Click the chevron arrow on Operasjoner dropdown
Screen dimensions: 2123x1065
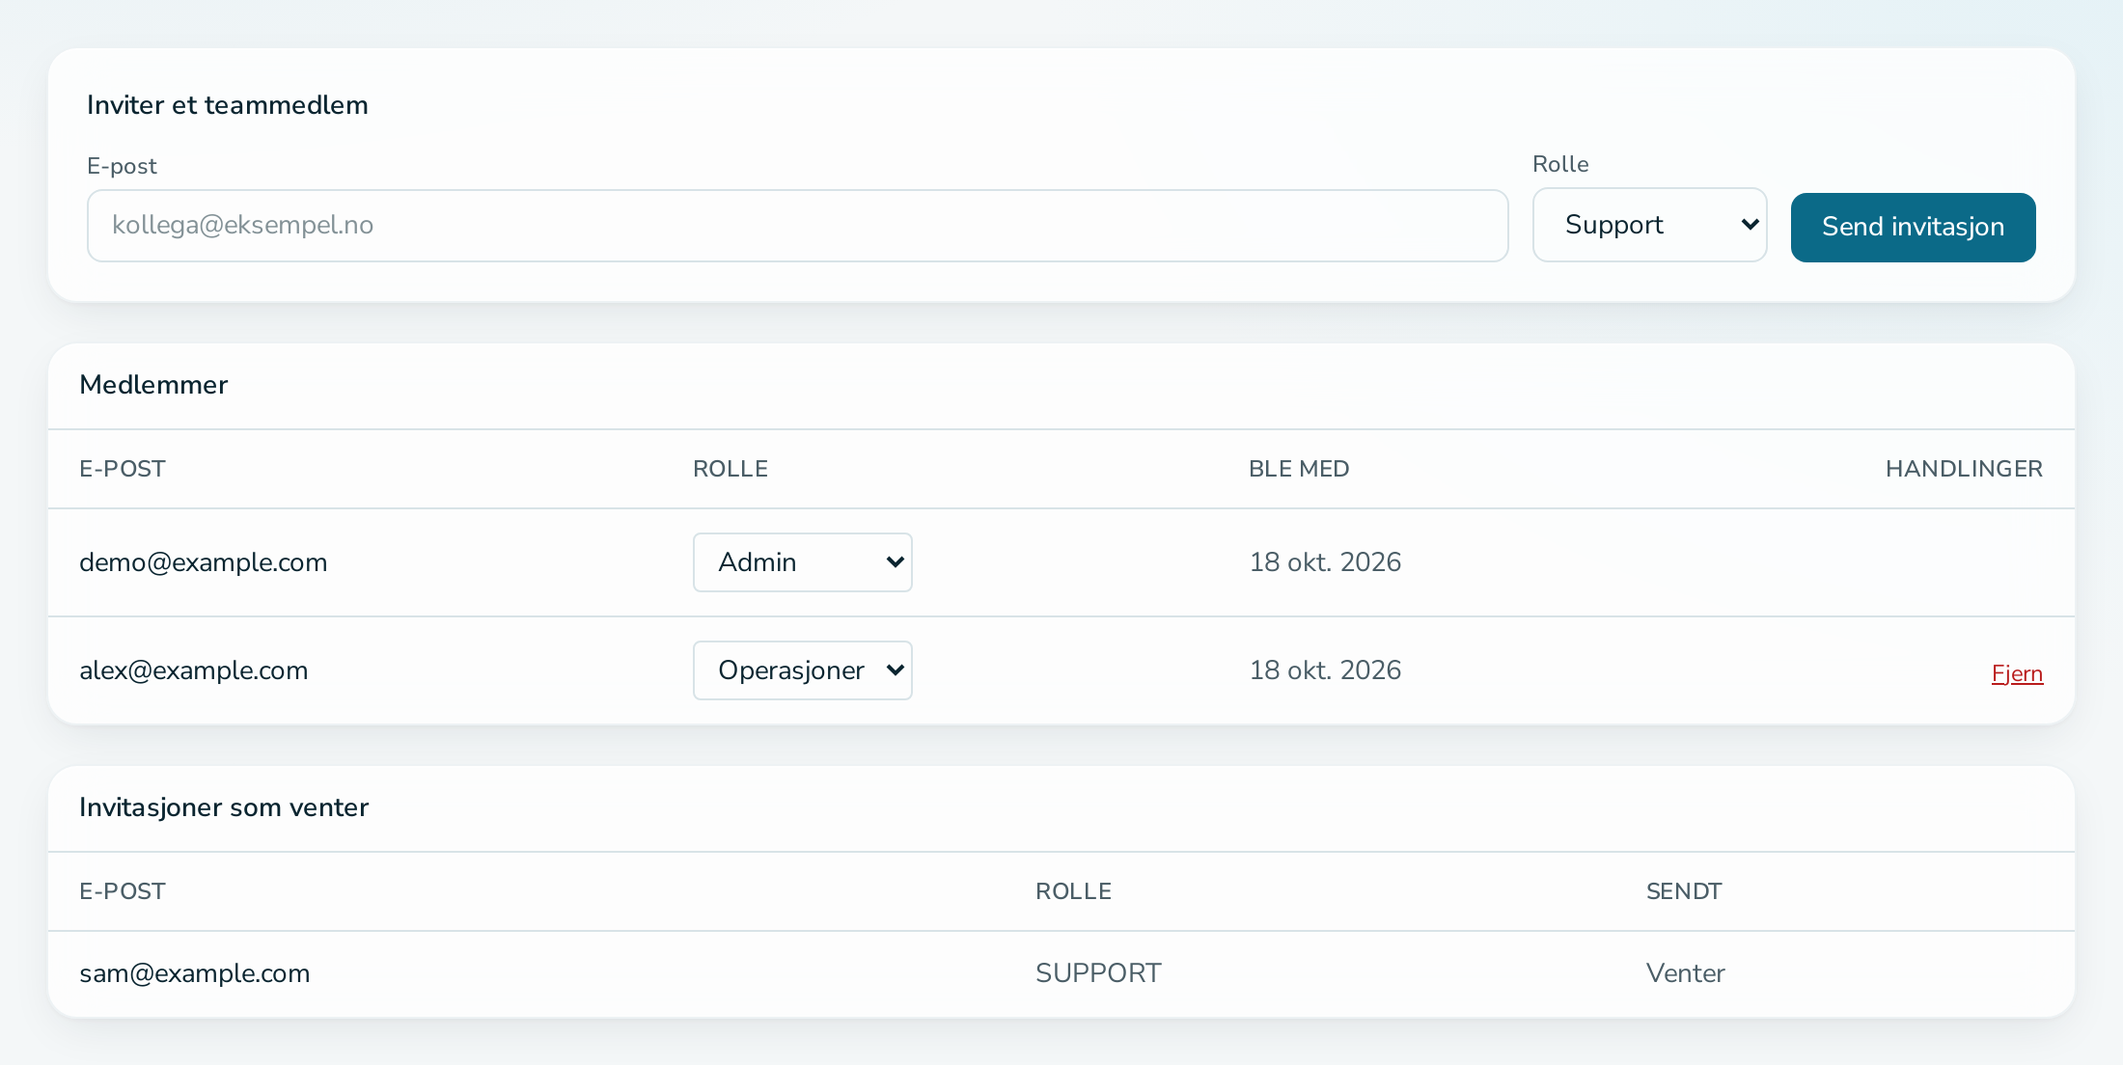pyautogui.click(x=895, y=670)
